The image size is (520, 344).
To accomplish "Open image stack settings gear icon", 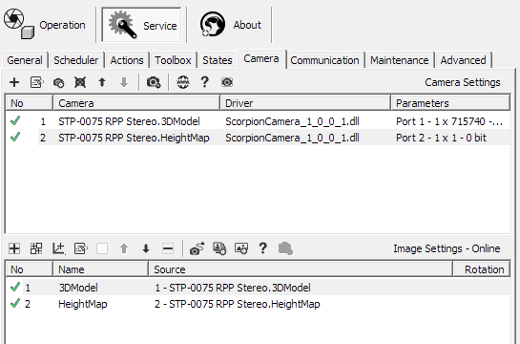I will point(219,248).
